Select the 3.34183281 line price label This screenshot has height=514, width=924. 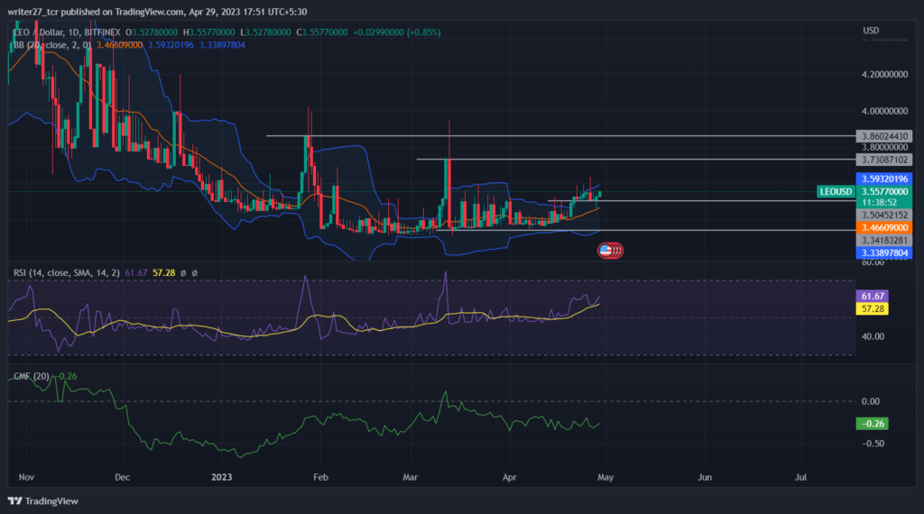click(884, 240)
